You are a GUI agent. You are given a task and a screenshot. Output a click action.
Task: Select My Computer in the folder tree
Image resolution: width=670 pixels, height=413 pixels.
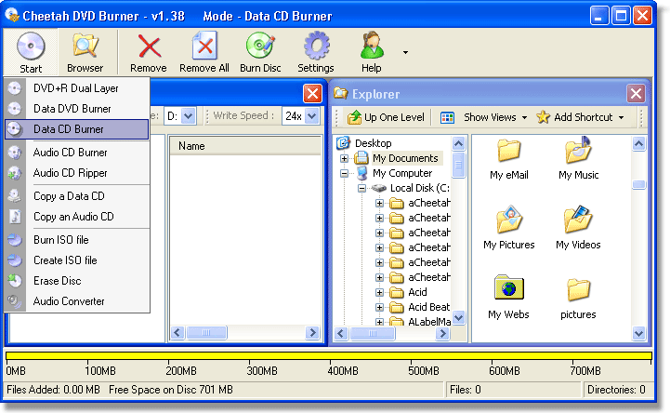pyautogui.click(x=402, y=173)
